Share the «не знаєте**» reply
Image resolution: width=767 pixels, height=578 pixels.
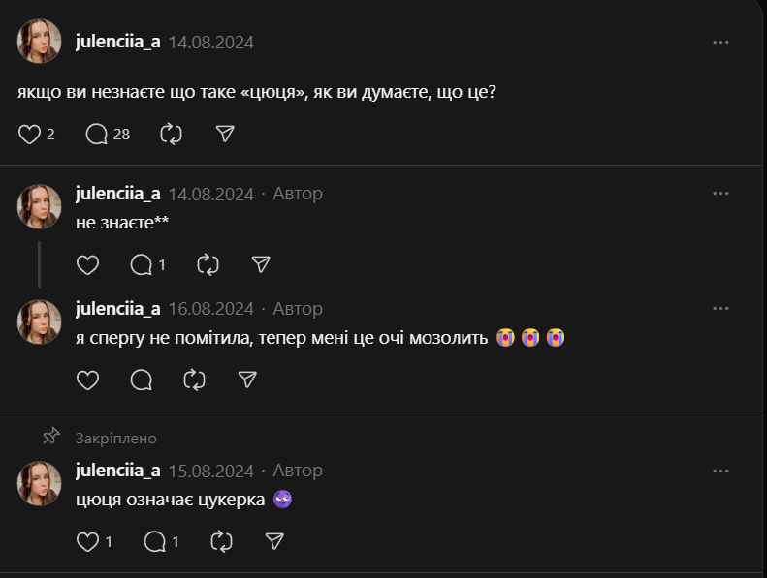[x=261, y=264]
